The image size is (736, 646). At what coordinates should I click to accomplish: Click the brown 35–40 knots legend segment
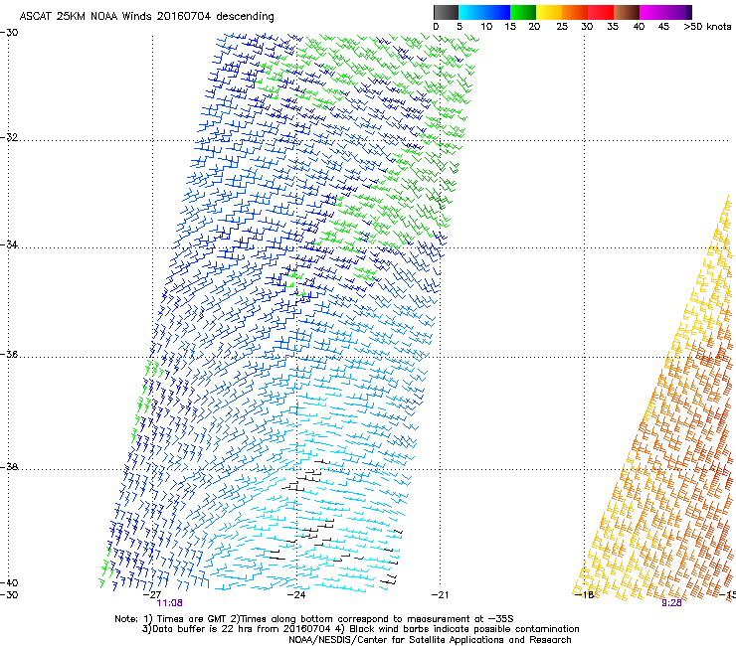point(627,12)
